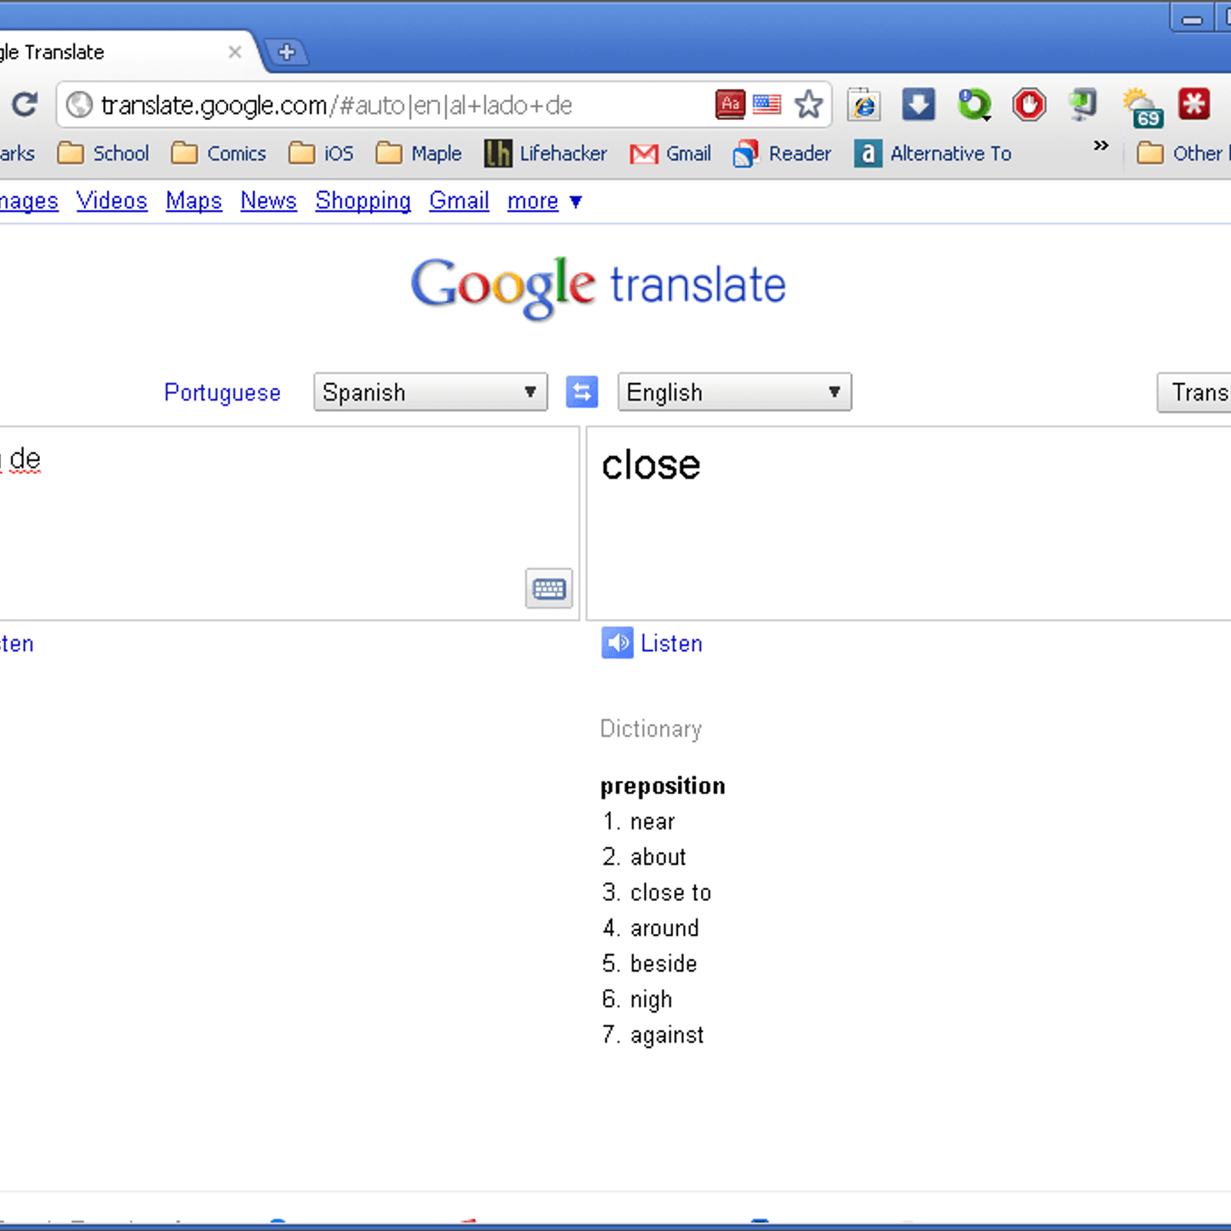The height and width of the screenshot is (1231, 1231).
Task: Open the Other bookmarks folder
Action: coord(1183,153)
